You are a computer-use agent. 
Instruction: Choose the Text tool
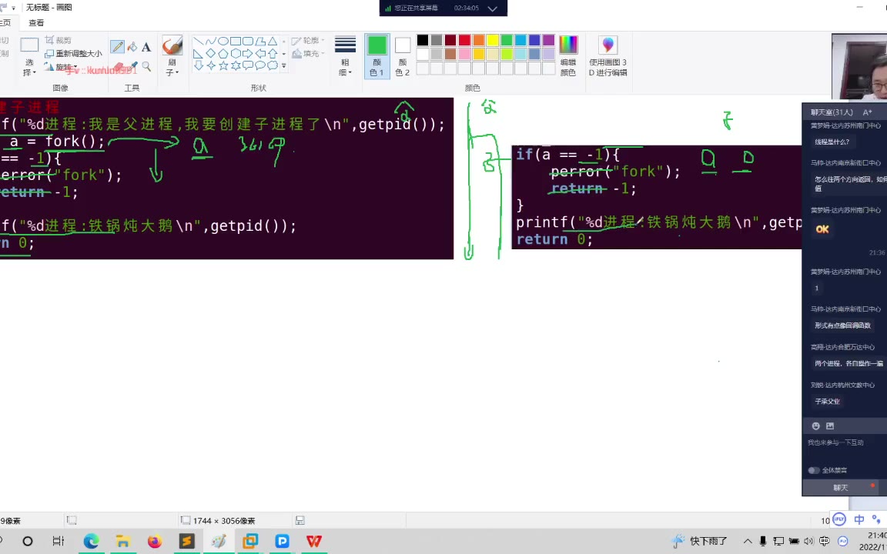(x=146, y=47)
